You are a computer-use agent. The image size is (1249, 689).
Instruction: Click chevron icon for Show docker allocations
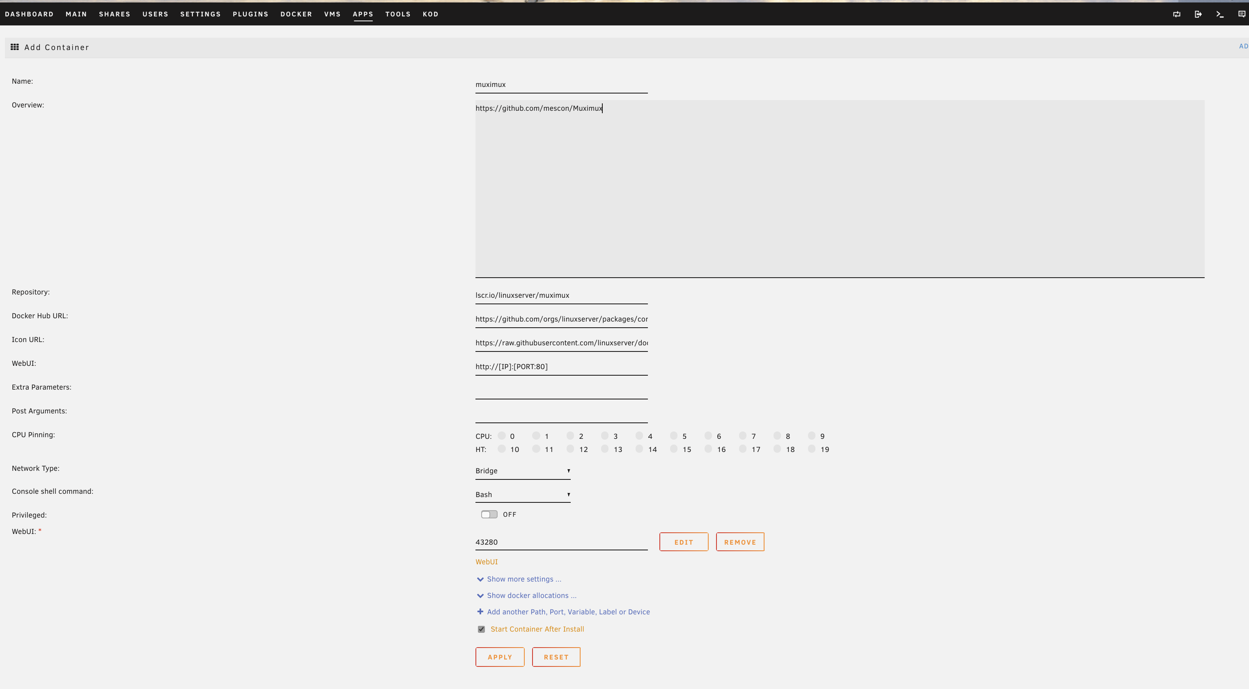(480, 595)
